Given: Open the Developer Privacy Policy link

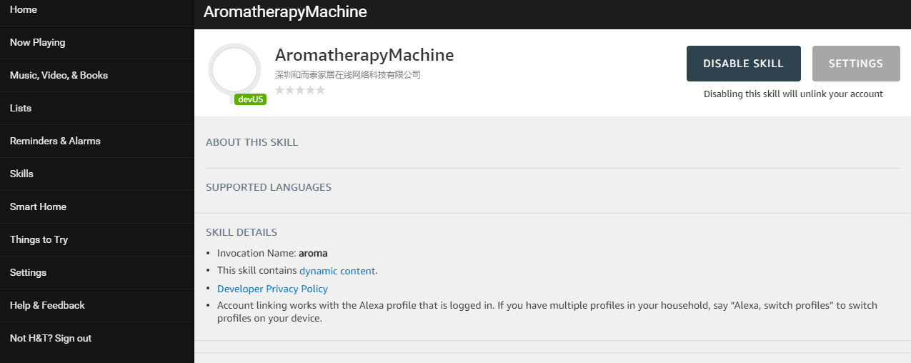Looking at the screenshot, I should pos(272,289).
